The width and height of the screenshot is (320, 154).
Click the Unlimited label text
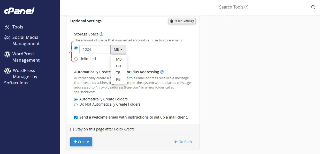(x=88, y=59)
